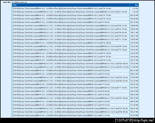Click the '32' file count next to Num files
This screenshot has width=155, height=123.
[13, 2]
